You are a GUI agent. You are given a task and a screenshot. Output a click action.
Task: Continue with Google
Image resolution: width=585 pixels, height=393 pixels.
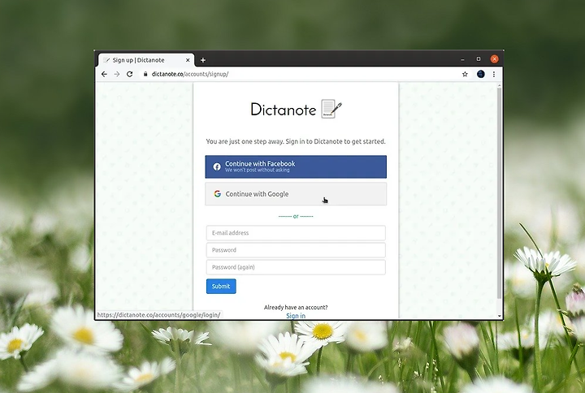296,194
